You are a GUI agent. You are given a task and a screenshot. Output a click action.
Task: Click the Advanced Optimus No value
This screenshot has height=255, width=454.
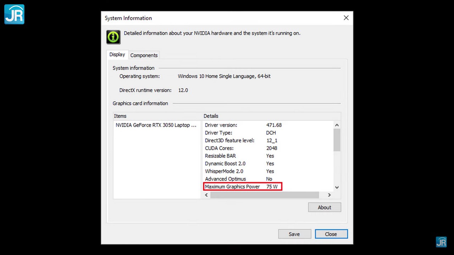269,179
